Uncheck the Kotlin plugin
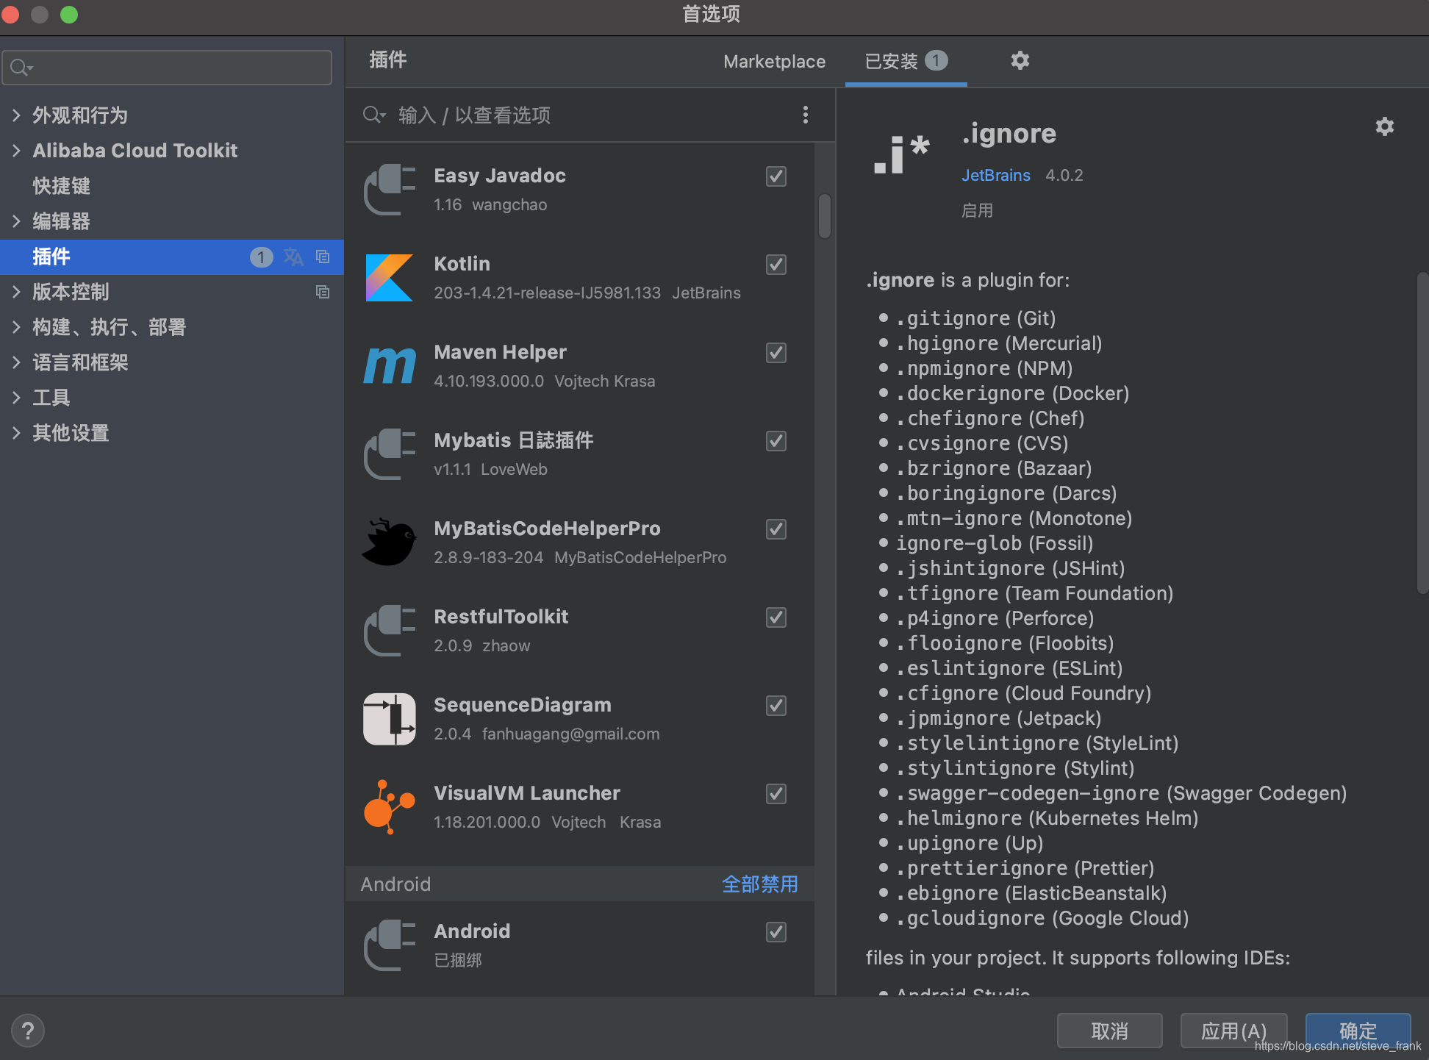1429x1060 pixels. tap(776, 265)
